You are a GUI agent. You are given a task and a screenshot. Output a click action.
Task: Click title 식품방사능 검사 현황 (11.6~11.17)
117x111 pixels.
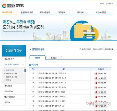coord(52,78)
